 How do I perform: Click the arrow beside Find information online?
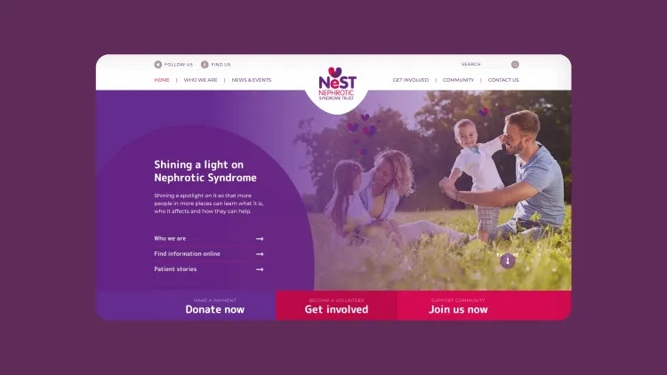[260, 254]
